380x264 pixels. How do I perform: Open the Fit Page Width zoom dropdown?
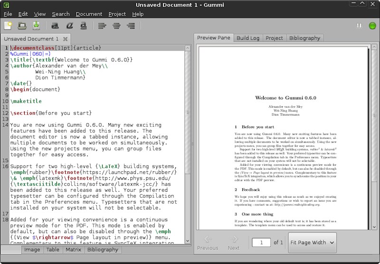click(x=312, y=243)
